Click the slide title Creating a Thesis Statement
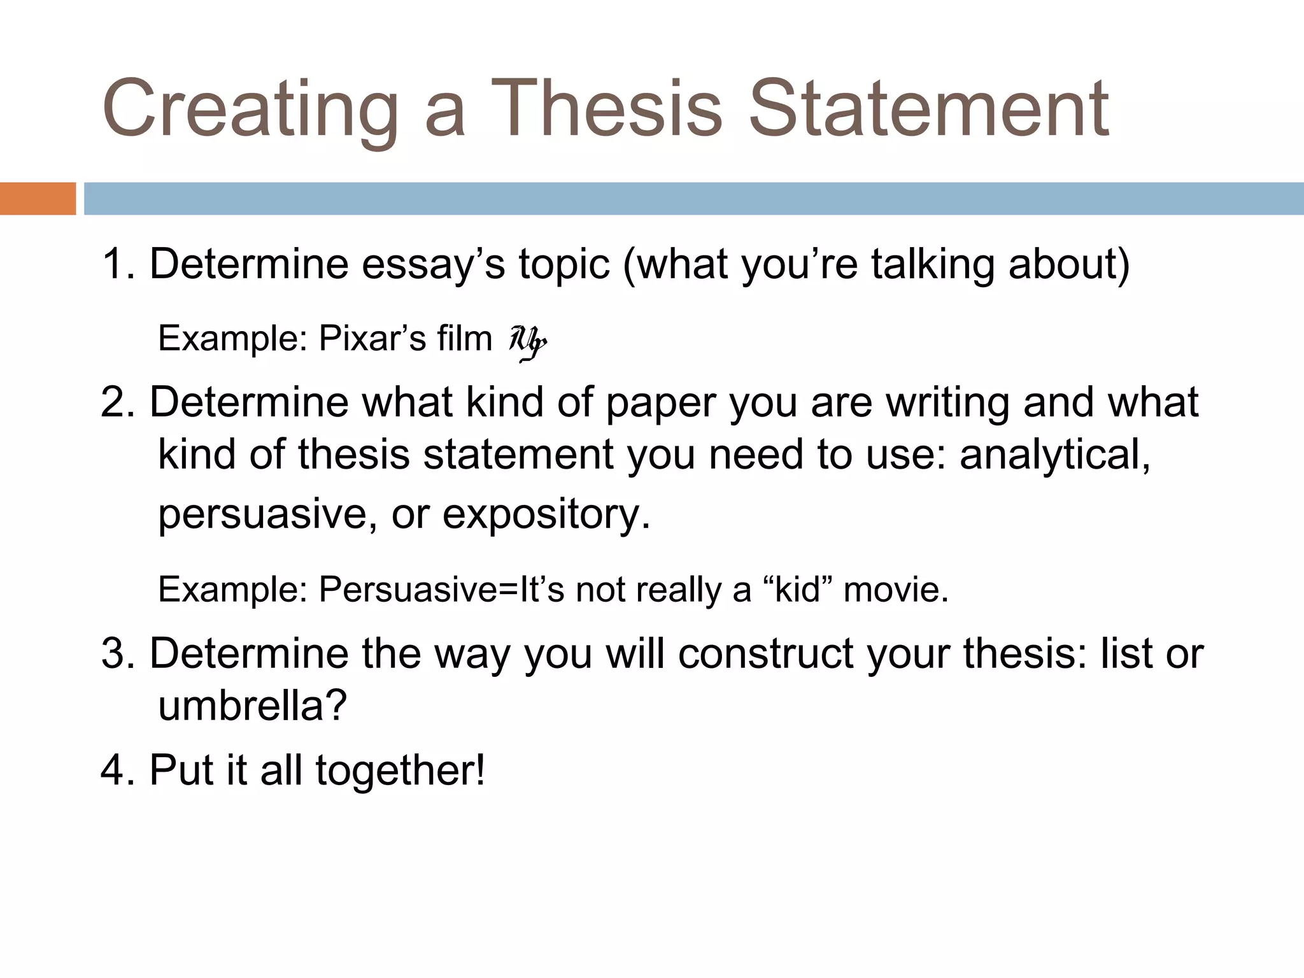This screenshot has height=978, width=1304. [606, 110]
